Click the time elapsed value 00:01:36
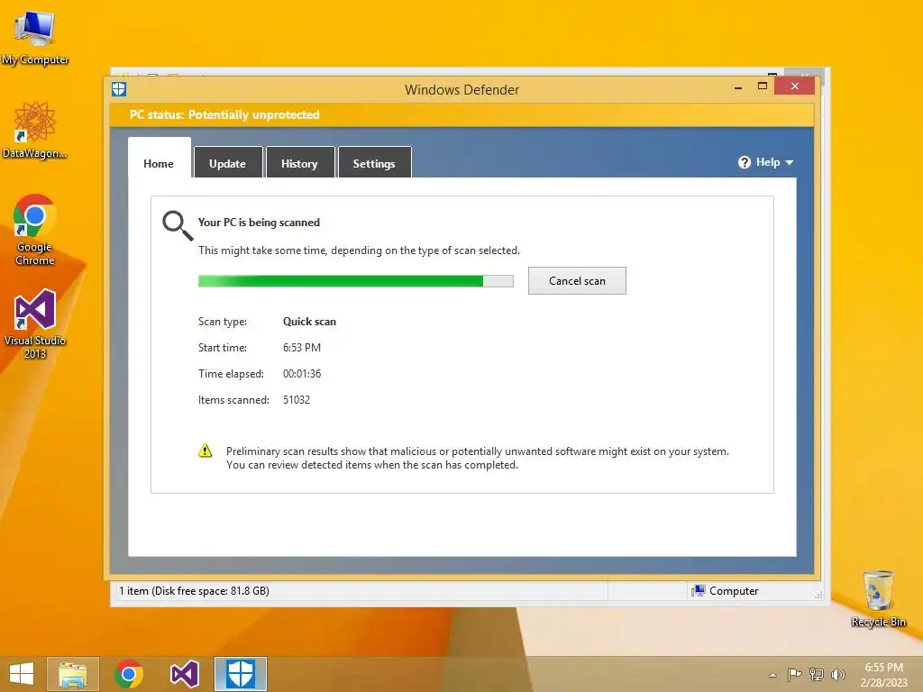 [x=302, y=374]
